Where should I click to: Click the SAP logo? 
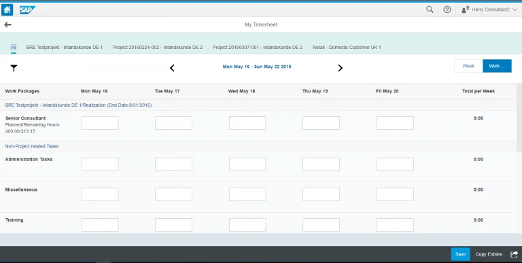27,10
